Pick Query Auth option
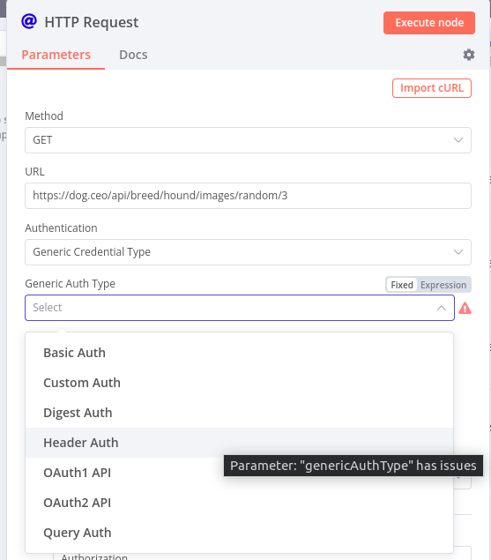491x560 pixels. tap(239, 533)
